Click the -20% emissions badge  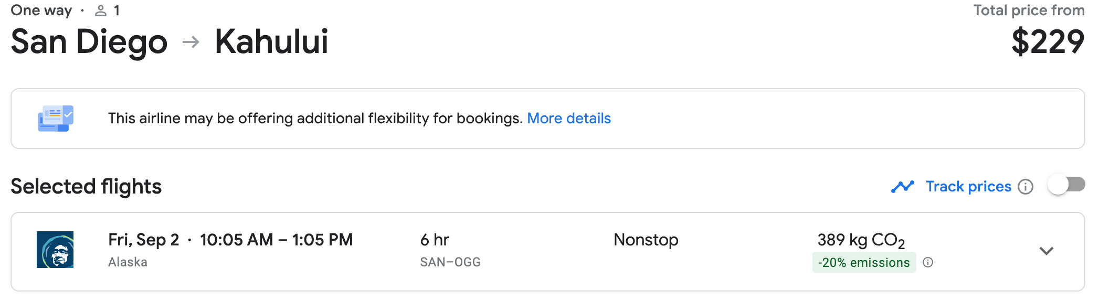click(x=864, y=262)
